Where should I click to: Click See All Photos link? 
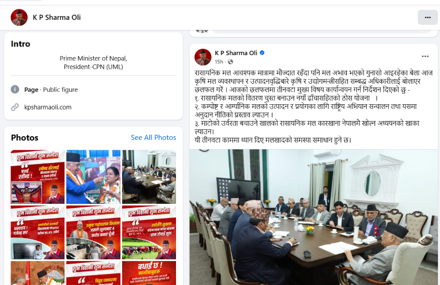(153, 138)
